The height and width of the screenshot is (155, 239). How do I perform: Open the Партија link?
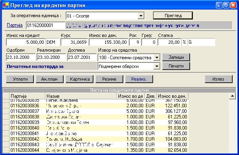pyautogui.click(x=15, y=25)
